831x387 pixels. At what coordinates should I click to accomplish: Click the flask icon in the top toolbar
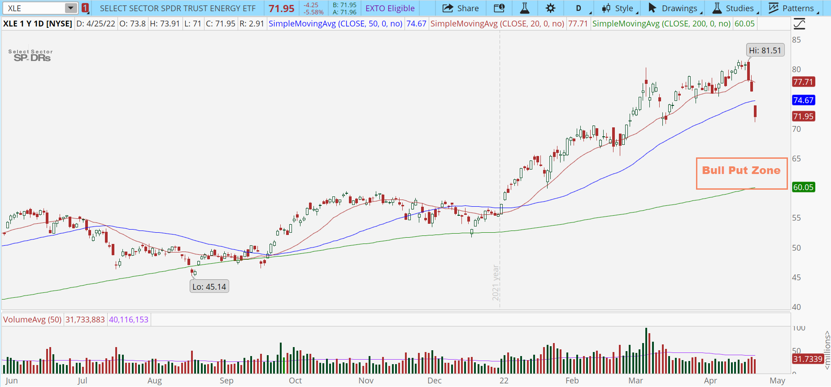point(525,8)
